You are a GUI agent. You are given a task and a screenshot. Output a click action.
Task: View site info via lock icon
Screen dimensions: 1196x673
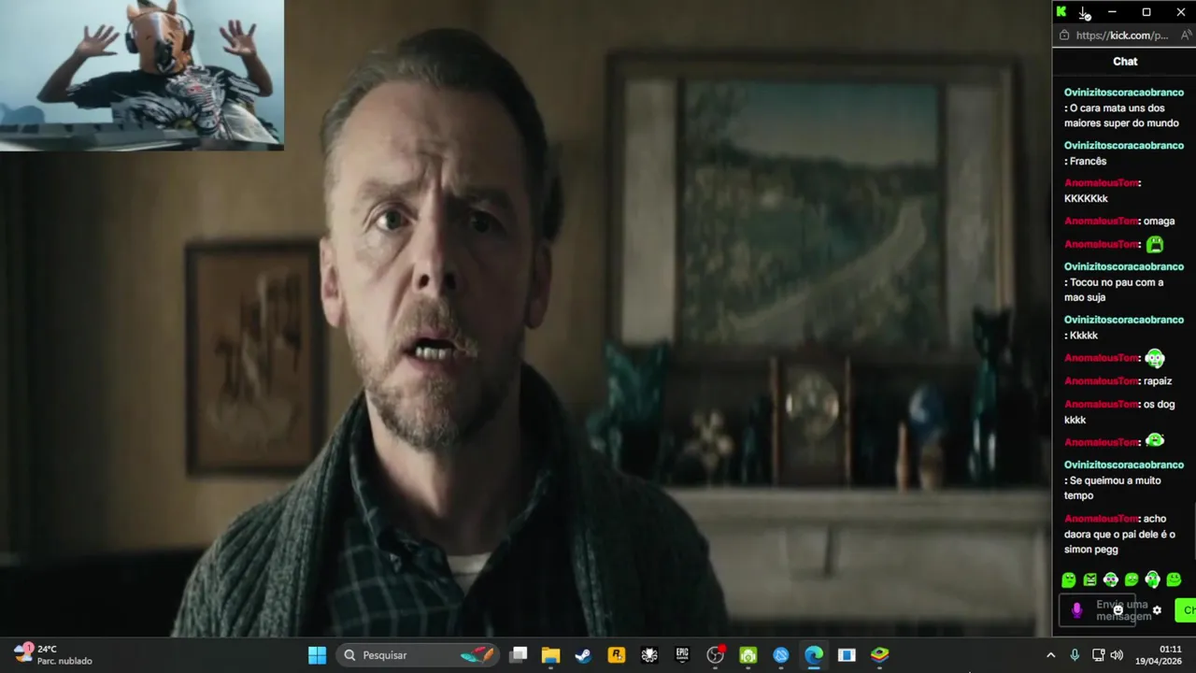coord(1063,36)
